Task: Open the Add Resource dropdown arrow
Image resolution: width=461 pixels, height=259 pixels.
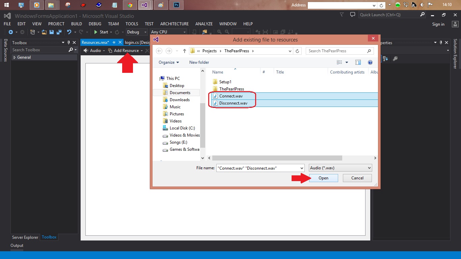Action: [x=142, y=51]
